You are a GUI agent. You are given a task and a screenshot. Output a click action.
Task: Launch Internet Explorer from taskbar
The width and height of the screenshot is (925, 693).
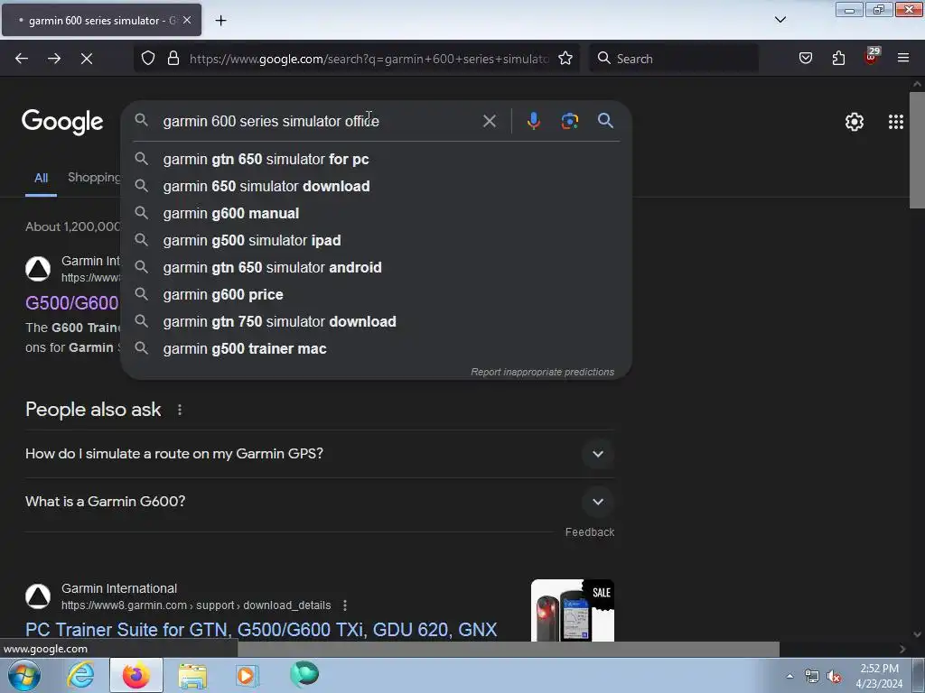click(80, 675)
